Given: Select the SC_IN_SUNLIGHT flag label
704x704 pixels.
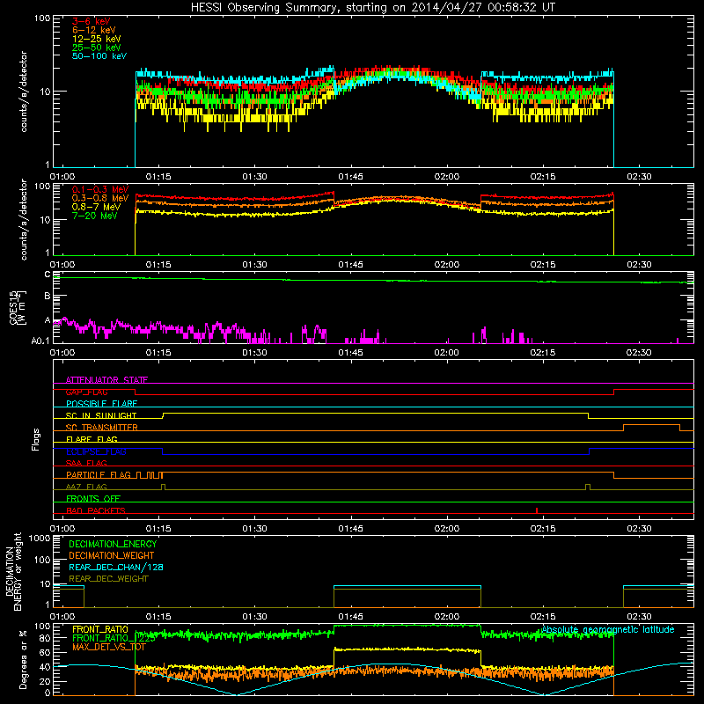Looking at the screenshot, I should point(101,415).
